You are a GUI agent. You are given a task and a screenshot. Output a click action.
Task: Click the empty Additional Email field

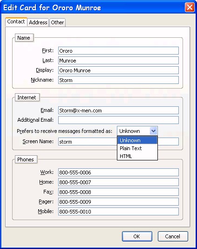(118, 120)
